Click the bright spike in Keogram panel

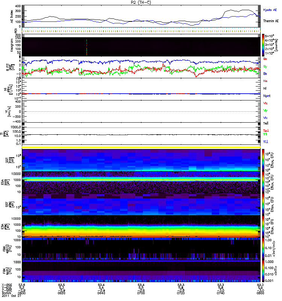tap(86, 47)
